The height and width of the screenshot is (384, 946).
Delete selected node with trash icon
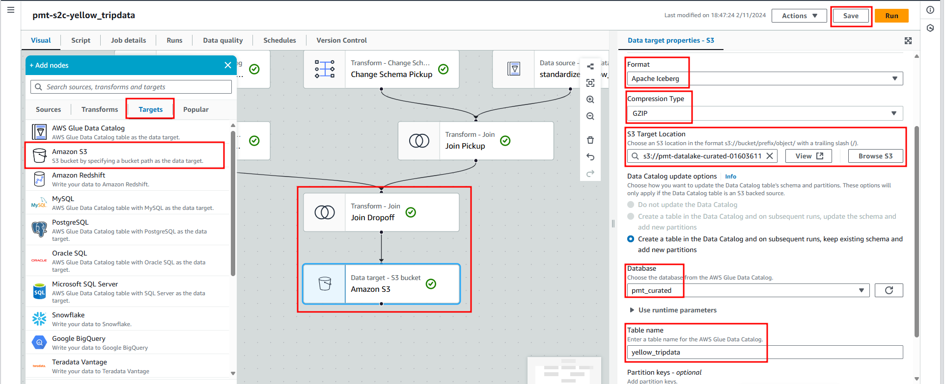(590, 140)
